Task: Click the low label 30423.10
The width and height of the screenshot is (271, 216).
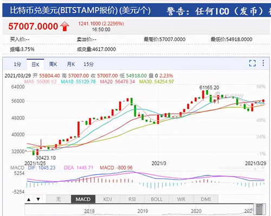Action: [46, 158]
